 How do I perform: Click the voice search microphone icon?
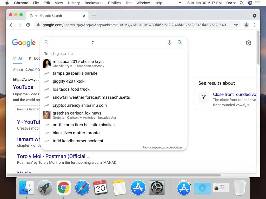(169, 42)
